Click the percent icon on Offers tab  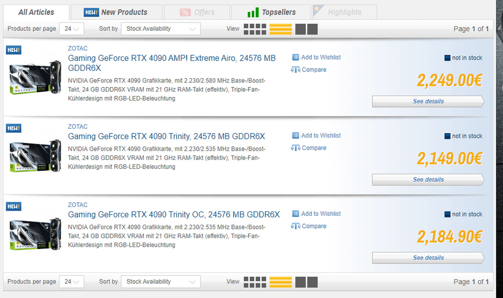tap(185, 12)
